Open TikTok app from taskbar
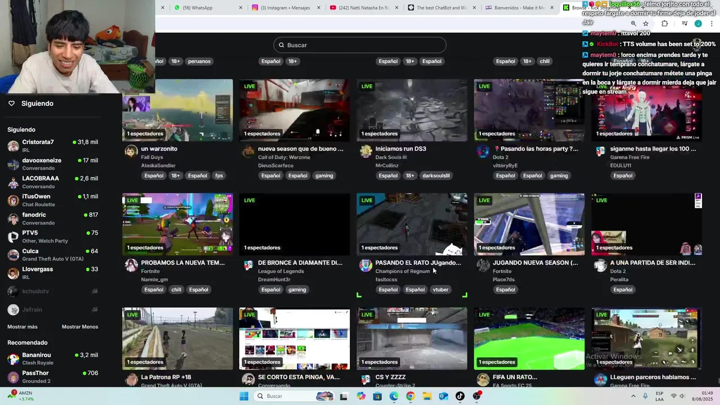This screenshot has height=405, width=720. pos(460,396)
